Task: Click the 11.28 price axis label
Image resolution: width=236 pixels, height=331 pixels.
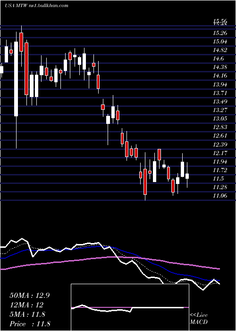Action: (x=220, y=187)
